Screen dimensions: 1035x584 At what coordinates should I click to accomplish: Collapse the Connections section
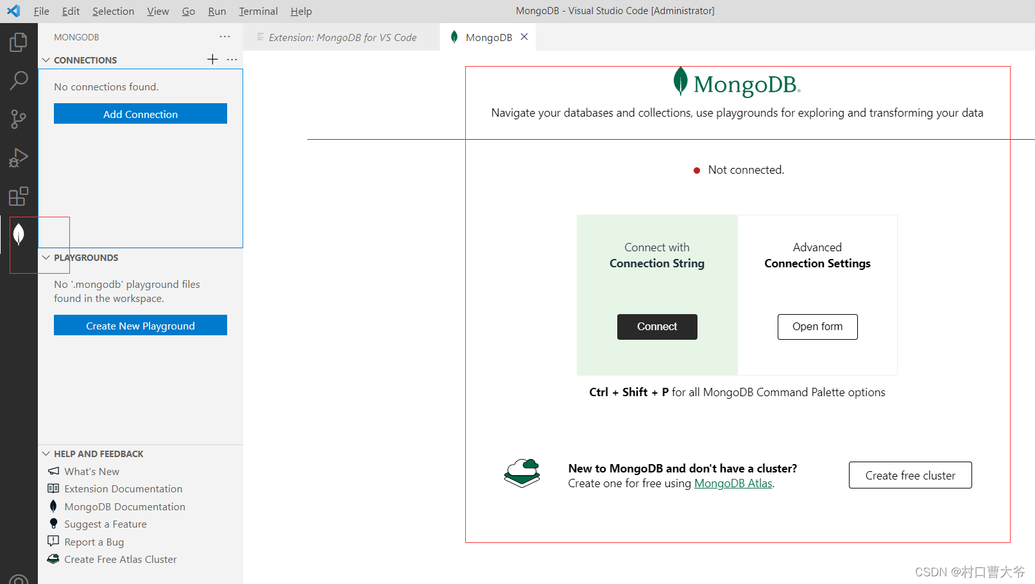pyautogui.click(x=46, y=60)
